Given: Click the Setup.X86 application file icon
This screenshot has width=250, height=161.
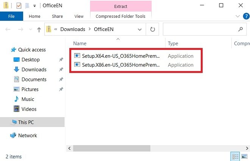Looking at the screenshot, I should [x=77, y=64].
